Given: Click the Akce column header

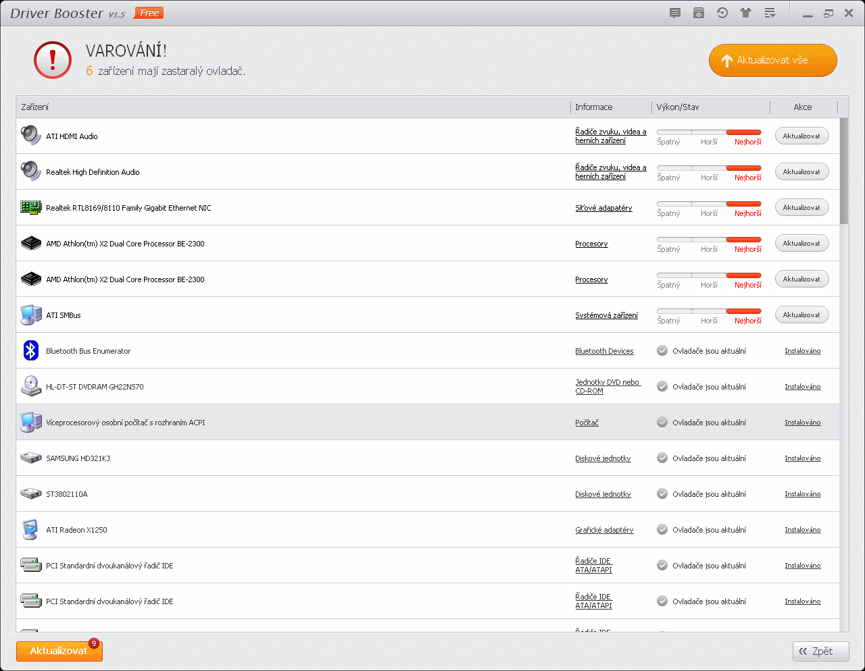Looking at the screenshot, I should tap(804, 107).
